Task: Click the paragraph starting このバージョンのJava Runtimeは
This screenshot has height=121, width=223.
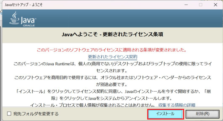Action: [112, 67]
